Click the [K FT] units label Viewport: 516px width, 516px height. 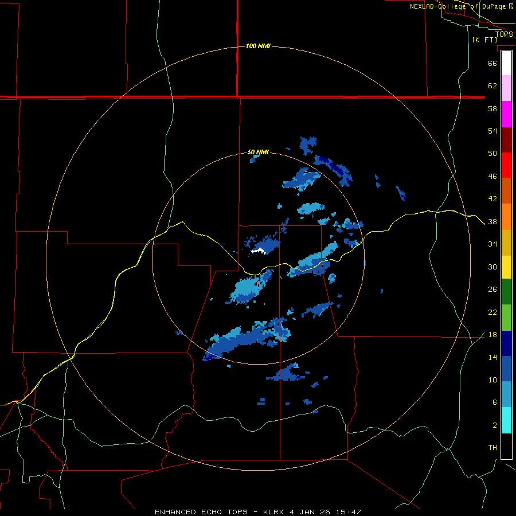(x=484, y=40)
